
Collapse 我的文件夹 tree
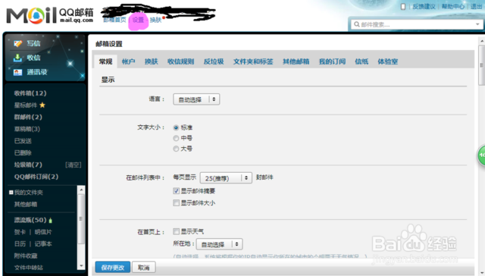(11, 193)
